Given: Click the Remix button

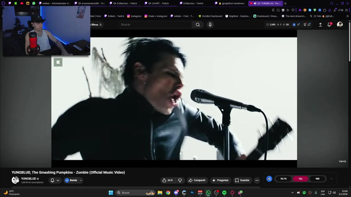Looking at the screenshot, I should 71,180.
